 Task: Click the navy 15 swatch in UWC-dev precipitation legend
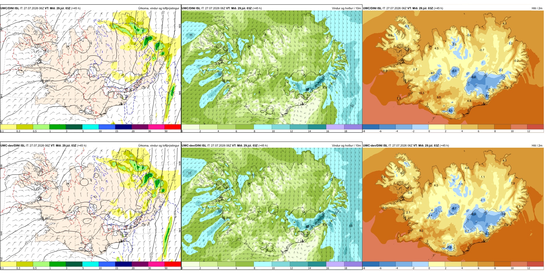(123, 264)
